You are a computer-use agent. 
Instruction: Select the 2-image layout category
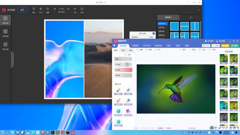click(161, 31)
